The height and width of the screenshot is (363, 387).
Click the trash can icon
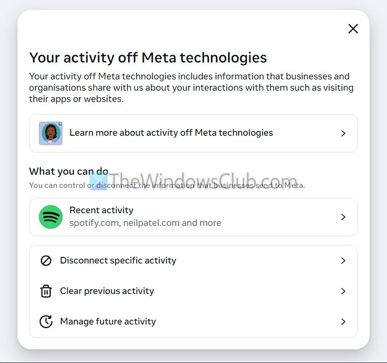46,291
